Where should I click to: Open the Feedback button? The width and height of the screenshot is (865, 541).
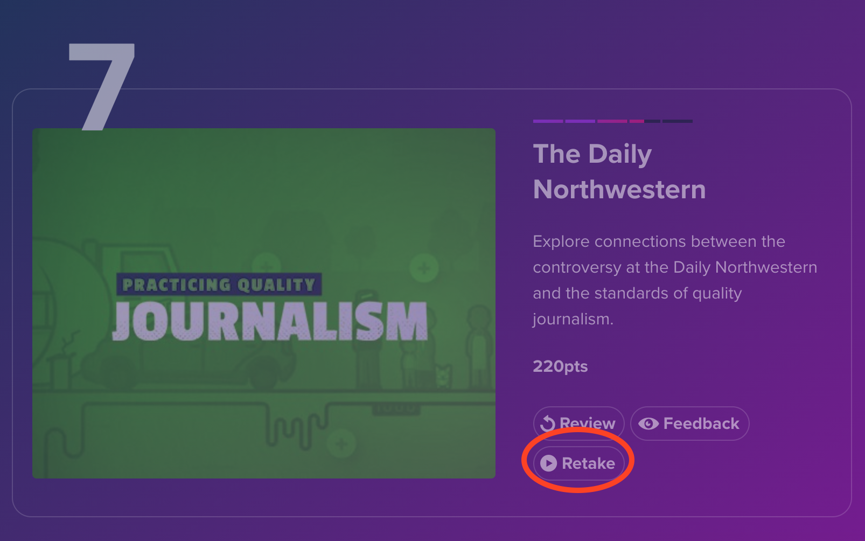coord(689,424)
